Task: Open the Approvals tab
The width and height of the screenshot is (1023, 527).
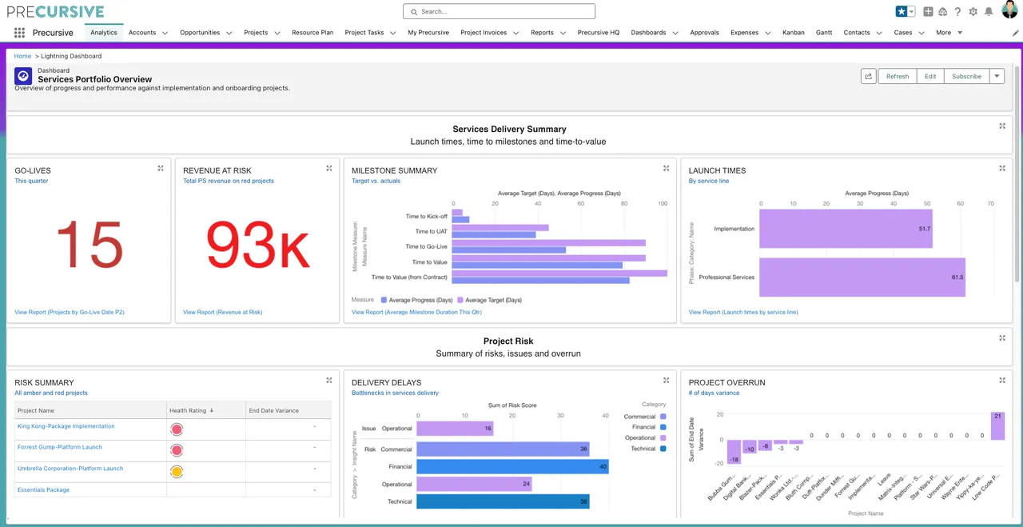Action: click(705, 33)
